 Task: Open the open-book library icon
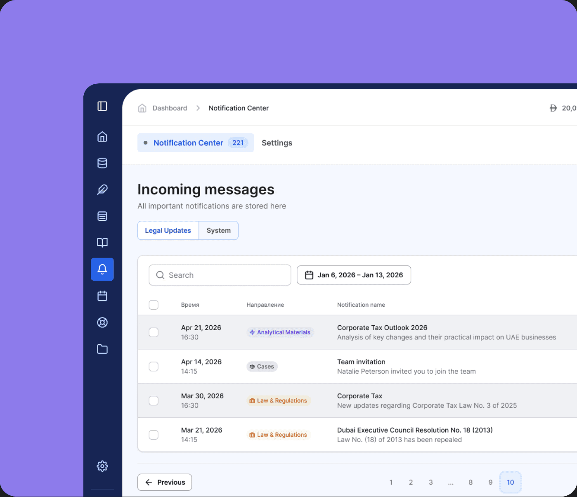[x=102, y=242]
